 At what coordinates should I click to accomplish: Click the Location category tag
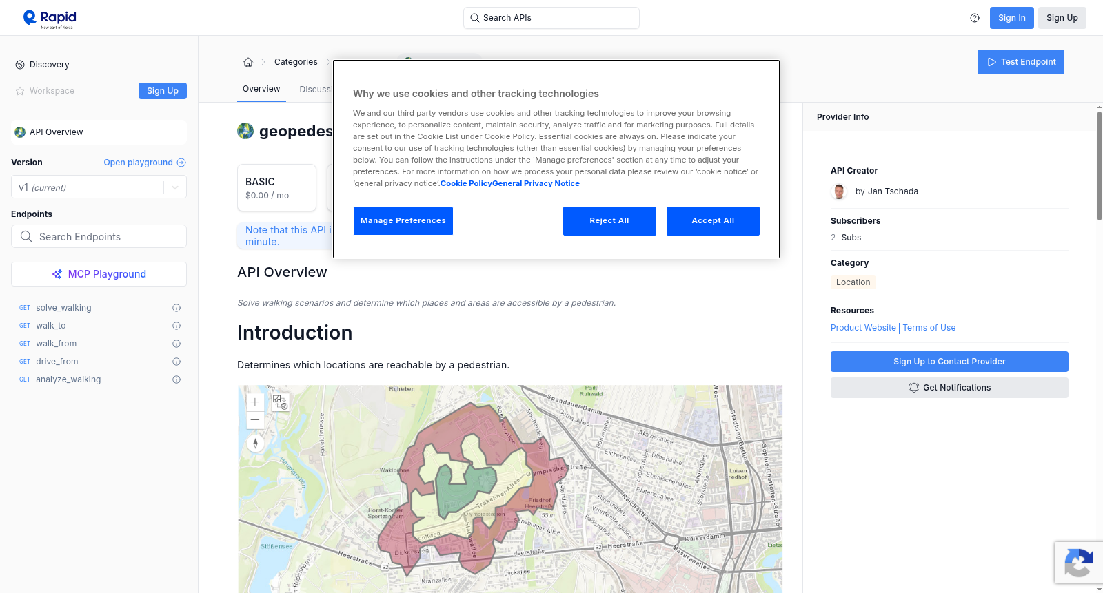[x=853, y=282]
